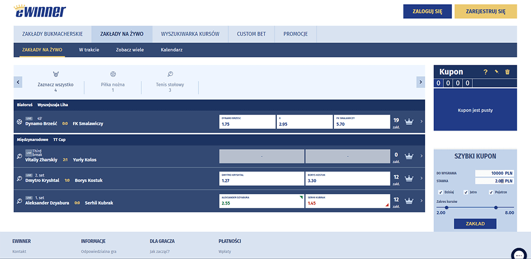Switch to the Kalendarz sub-tab

[172, 50]
